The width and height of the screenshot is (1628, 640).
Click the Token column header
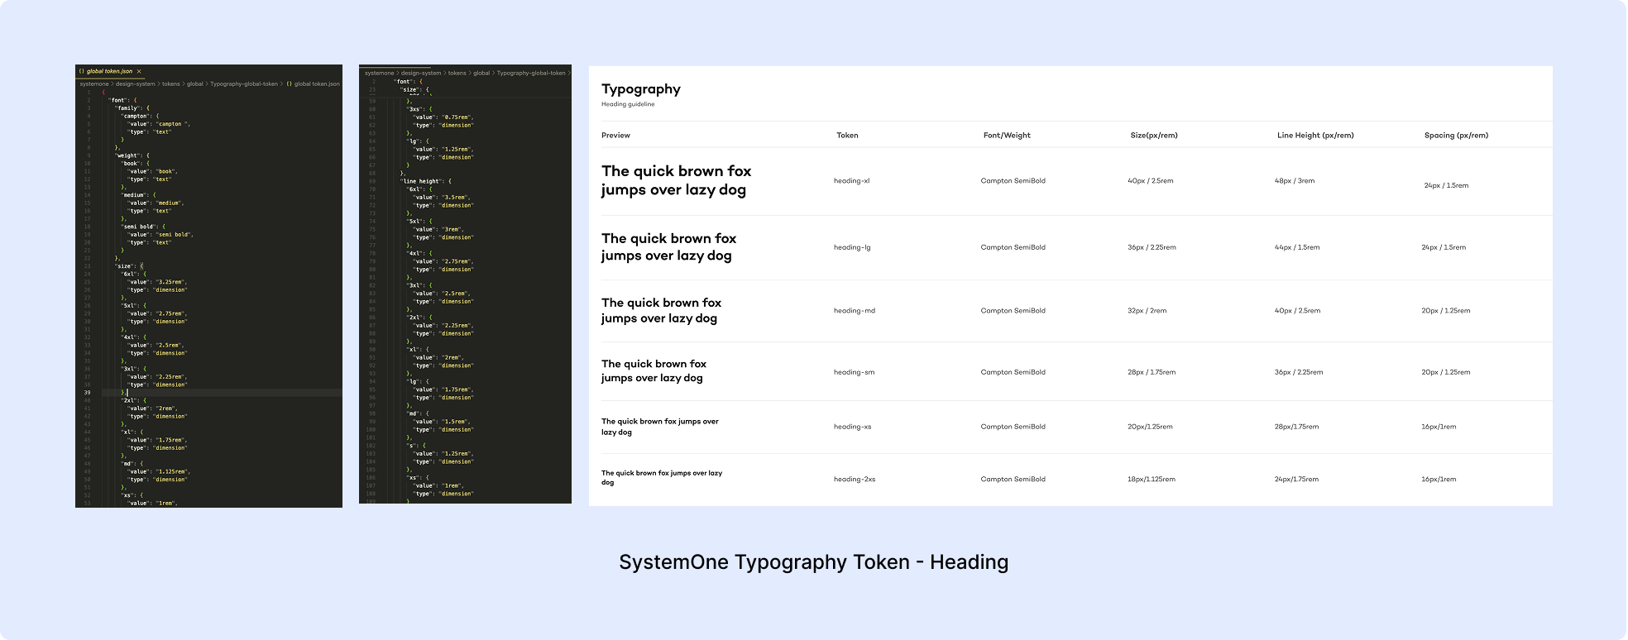point(847,136)
